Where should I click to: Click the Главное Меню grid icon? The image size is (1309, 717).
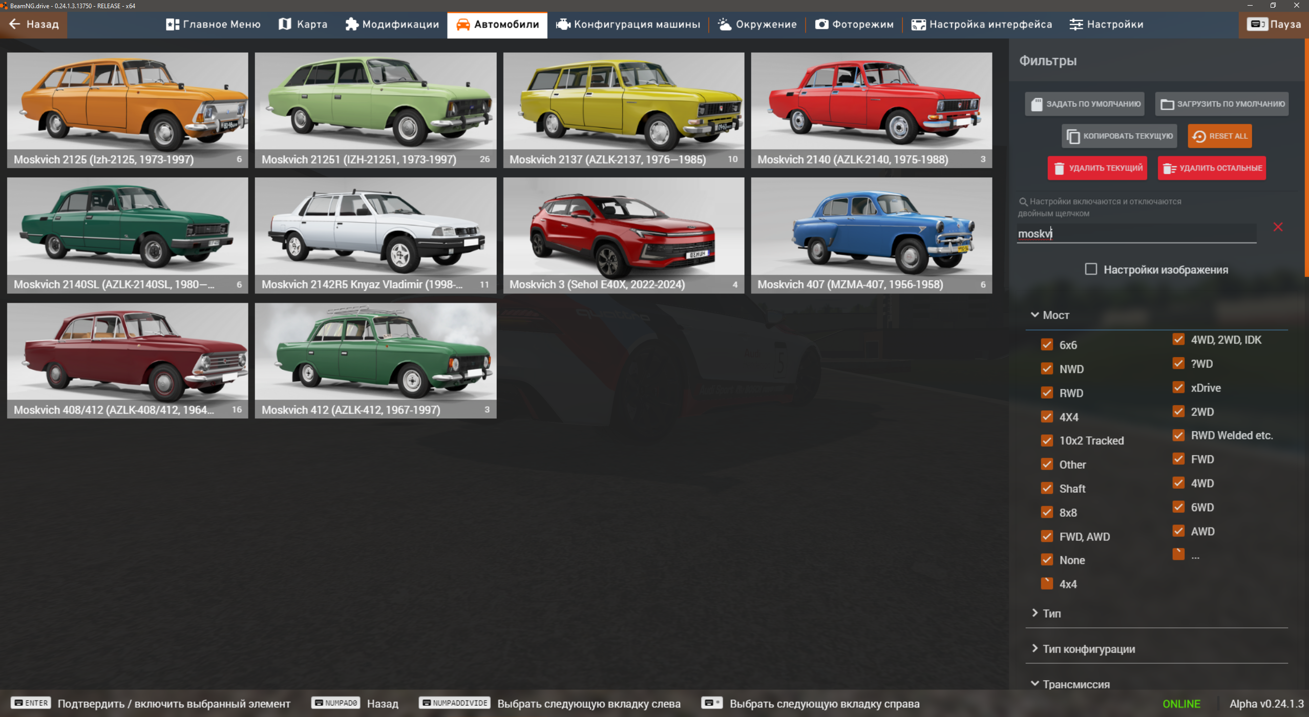click(173, 25)
